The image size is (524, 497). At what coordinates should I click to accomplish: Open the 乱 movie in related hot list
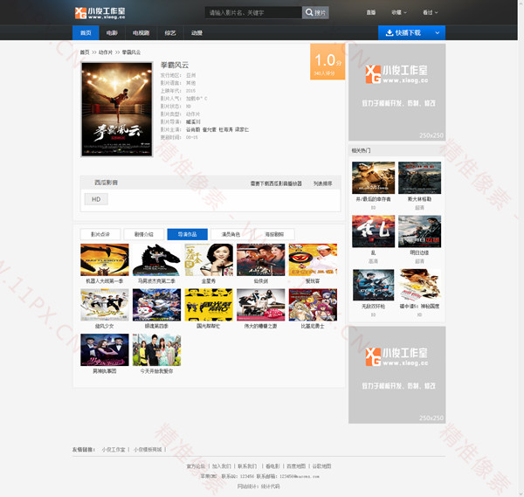click(x=373, y=231)
